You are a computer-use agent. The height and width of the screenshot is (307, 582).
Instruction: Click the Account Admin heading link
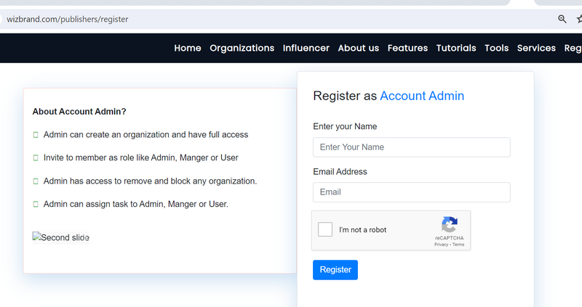(x=422, y=96)
